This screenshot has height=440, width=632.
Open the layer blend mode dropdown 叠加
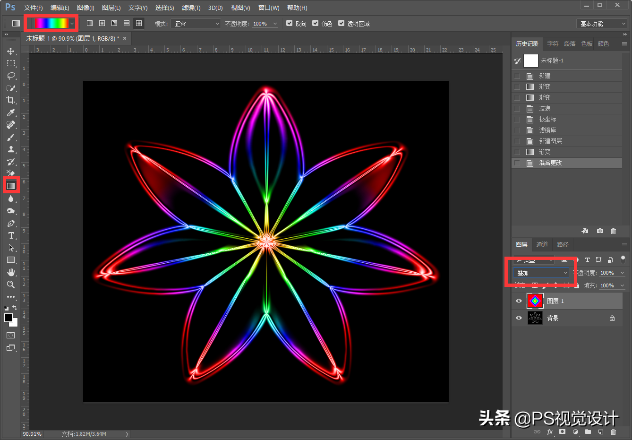(x=541, y=273)
